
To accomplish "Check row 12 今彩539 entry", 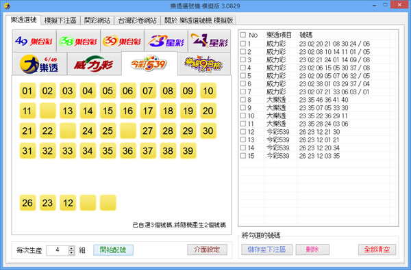I will click(x=243, y=132).
